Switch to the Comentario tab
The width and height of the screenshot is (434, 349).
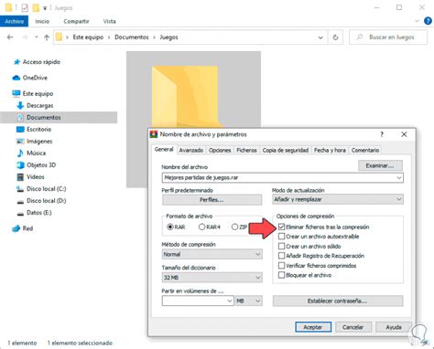(x=365, y=150)
